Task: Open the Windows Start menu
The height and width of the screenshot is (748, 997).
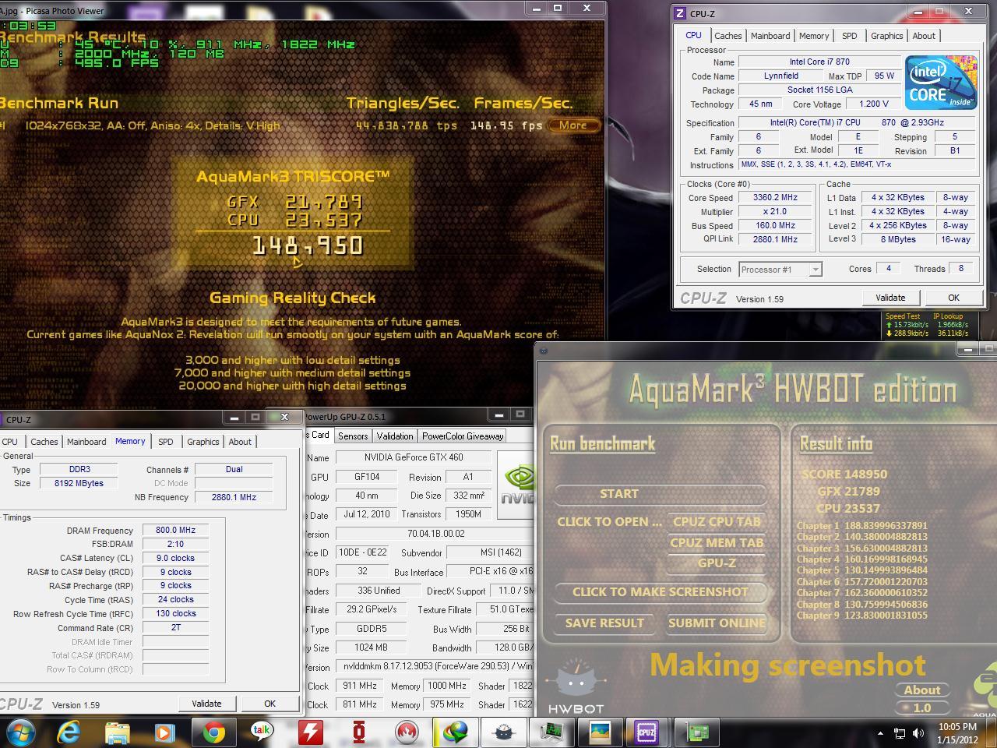Action: [x=20, y=732]
